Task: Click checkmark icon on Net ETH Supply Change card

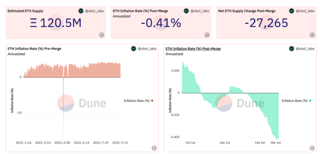Action: (x=312, y=35)
